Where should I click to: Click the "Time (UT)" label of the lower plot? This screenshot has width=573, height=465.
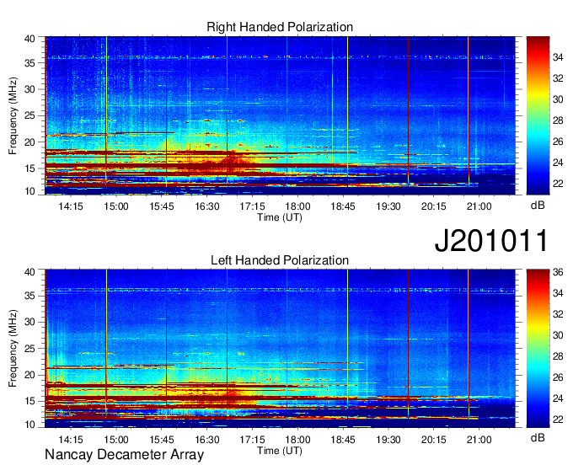[280, 451]
